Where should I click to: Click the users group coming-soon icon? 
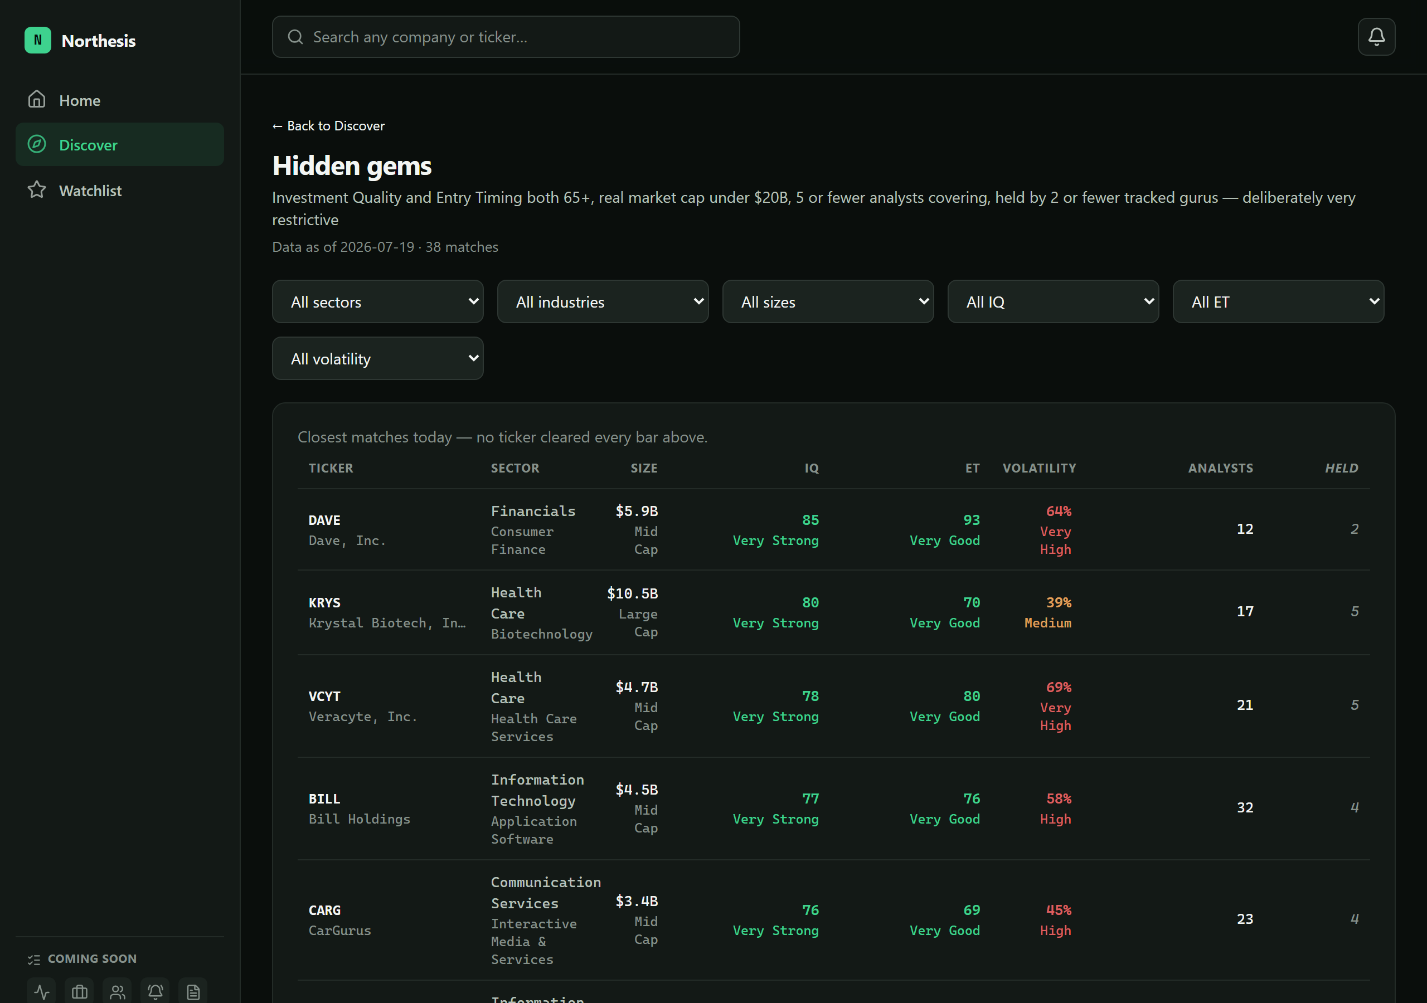[118, 991]
